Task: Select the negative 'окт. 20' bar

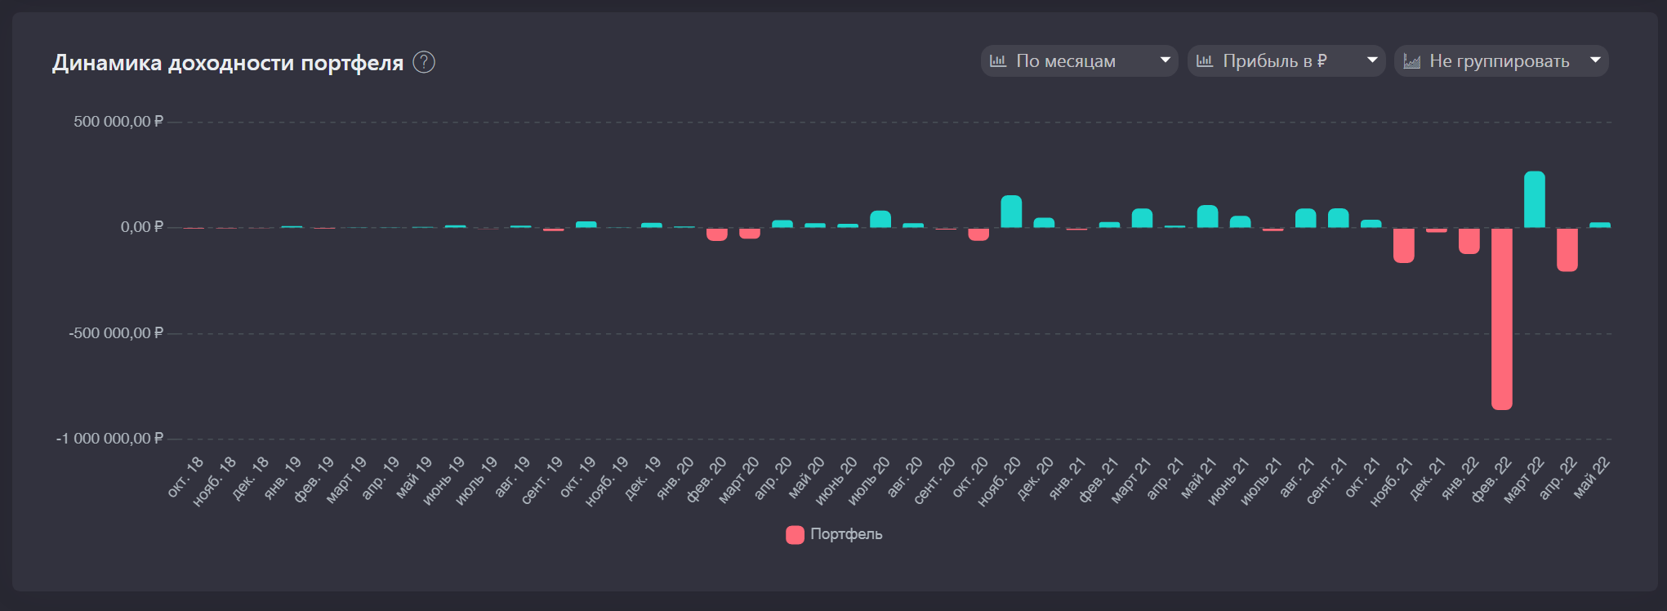Action: tap(978, 234)
